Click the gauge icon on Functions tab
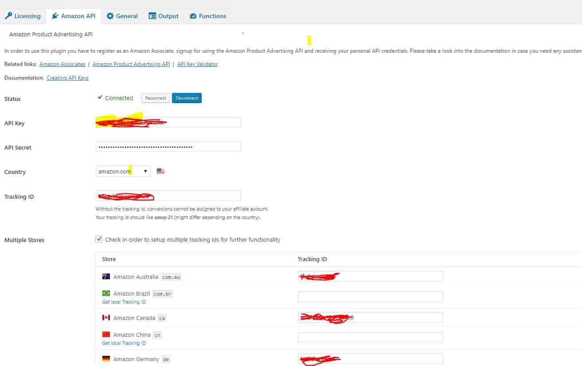The width and height of the screenshot is (582, 366). [193, 16]
